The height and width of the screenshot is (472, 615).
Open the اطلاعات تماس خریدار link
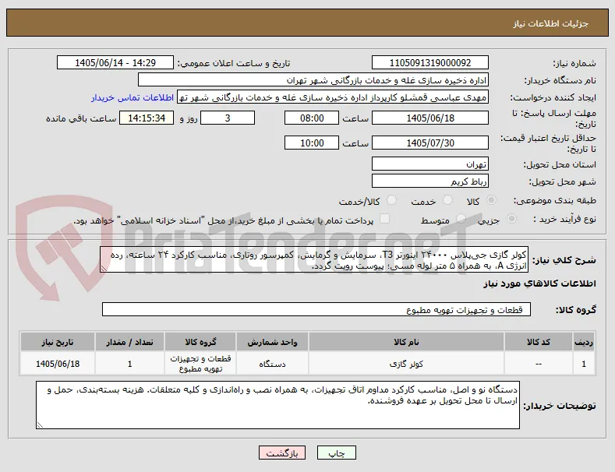tap(133, 97)
